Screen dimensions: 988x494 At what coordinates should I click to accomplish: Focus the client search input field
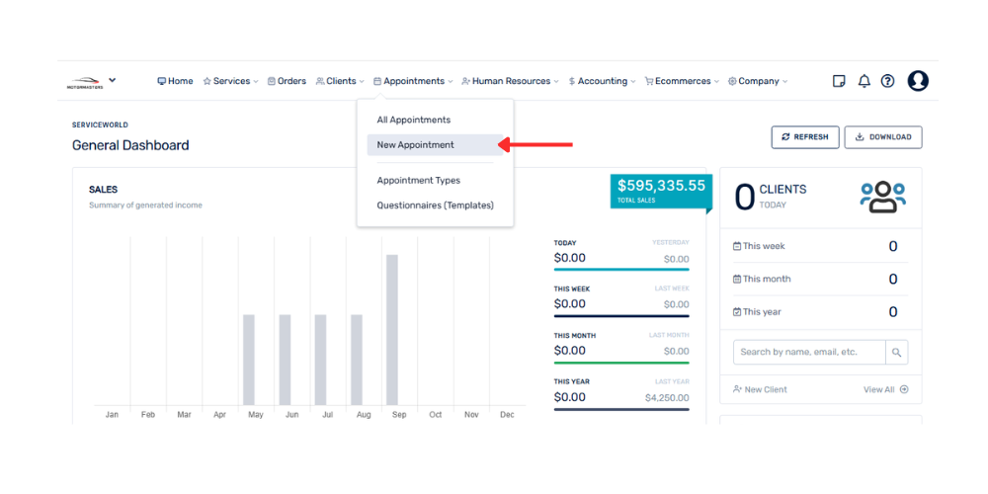coord(808,352)
